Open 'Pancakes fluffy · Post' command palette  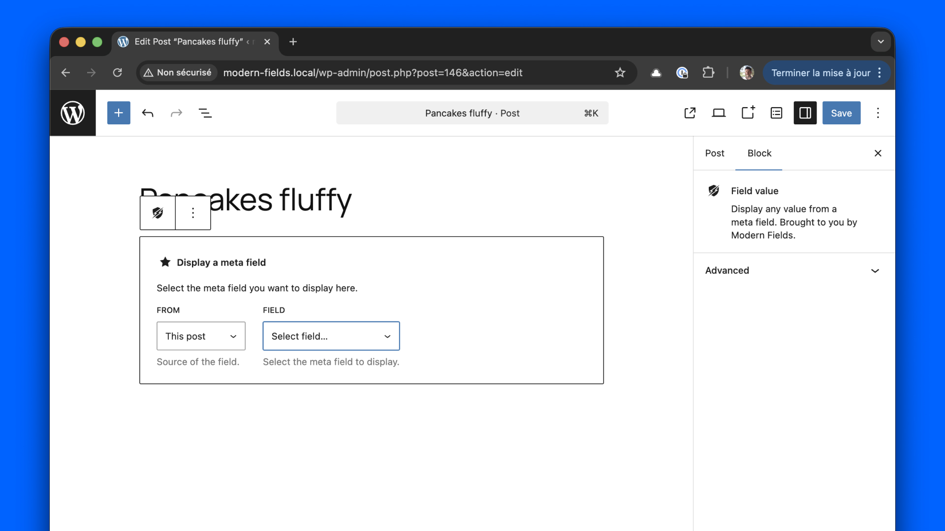(472, 113)
